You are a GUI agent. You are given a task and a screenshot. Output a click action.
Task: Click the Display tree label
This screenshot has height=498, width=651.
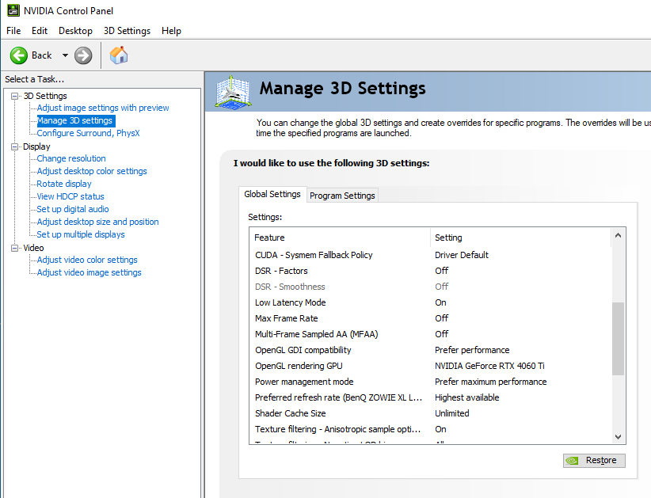point(36,146)
